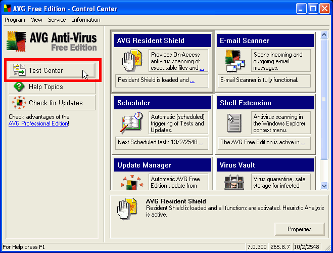The width and height of the screenshot is (333, 253).
Task: Click 'Scans incoming and outgoing e-mail messages' text
Action: 278,61
